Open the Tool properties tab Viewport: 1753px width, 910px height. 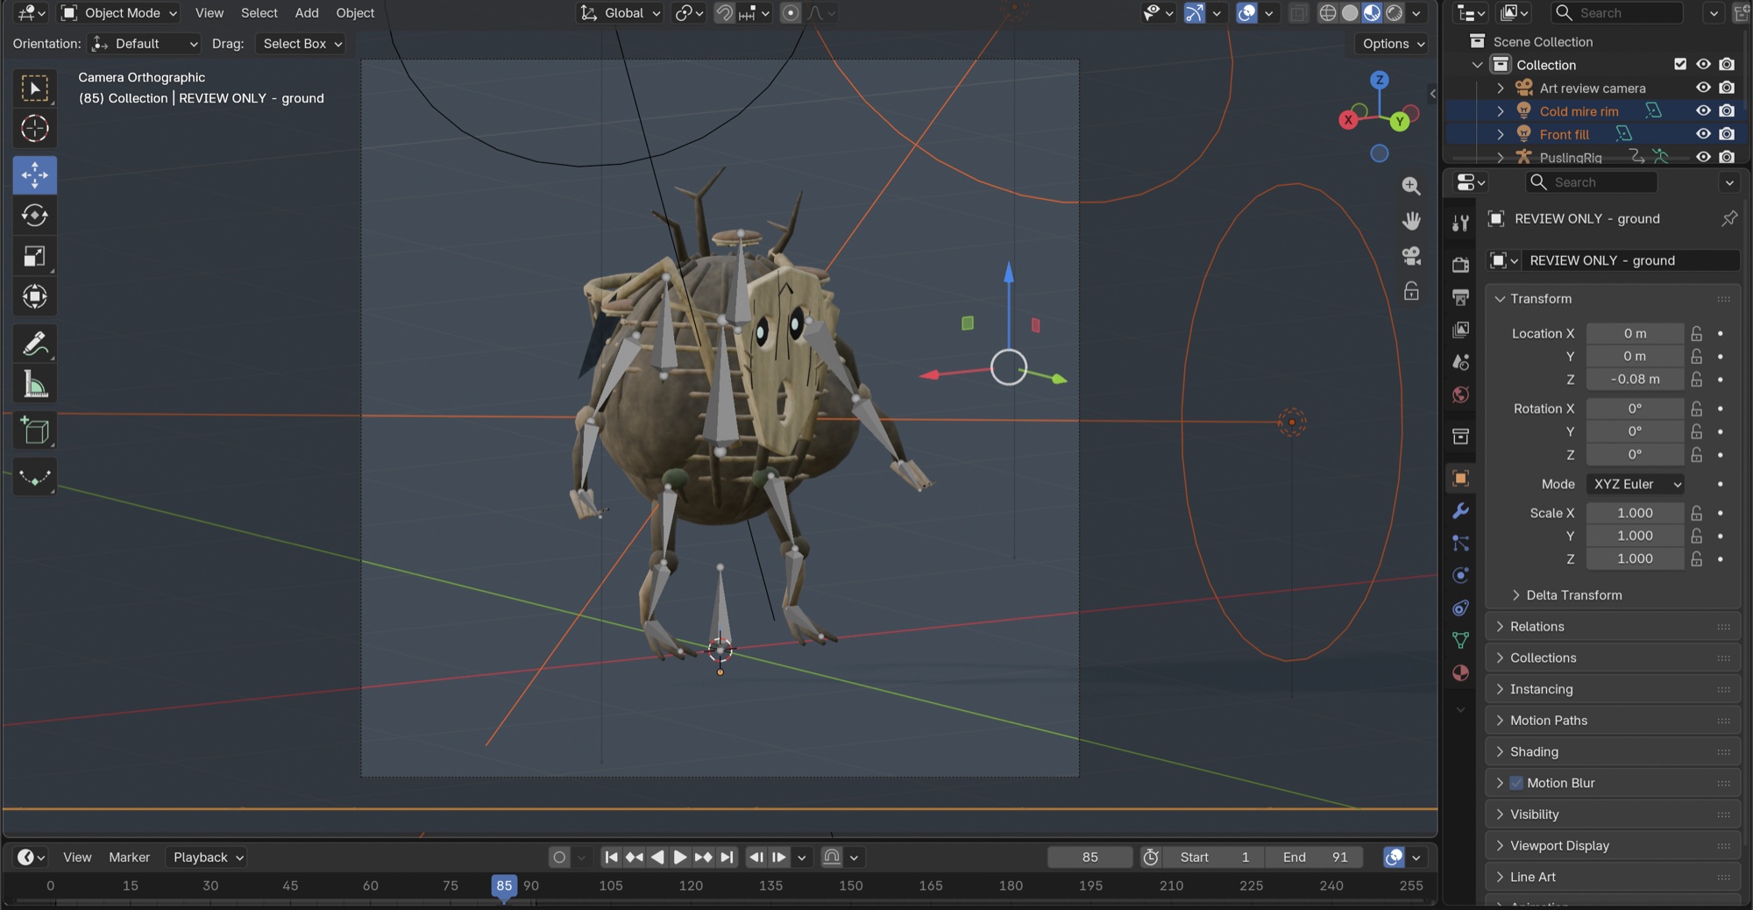click(x=1460, y=224)
